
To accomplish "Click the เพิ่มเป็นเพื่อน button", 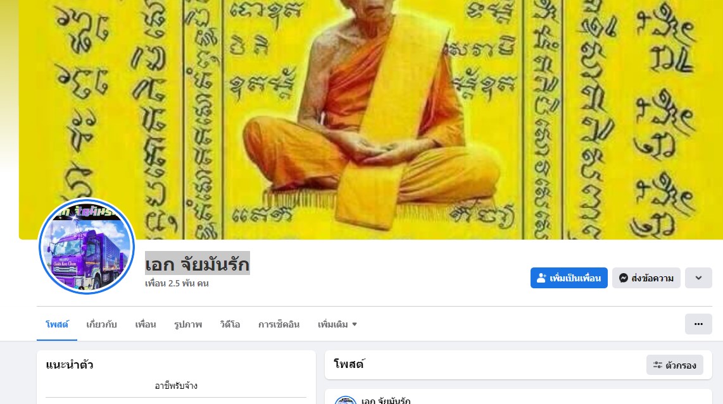I will pyautogui.click(x=569, y=278).
